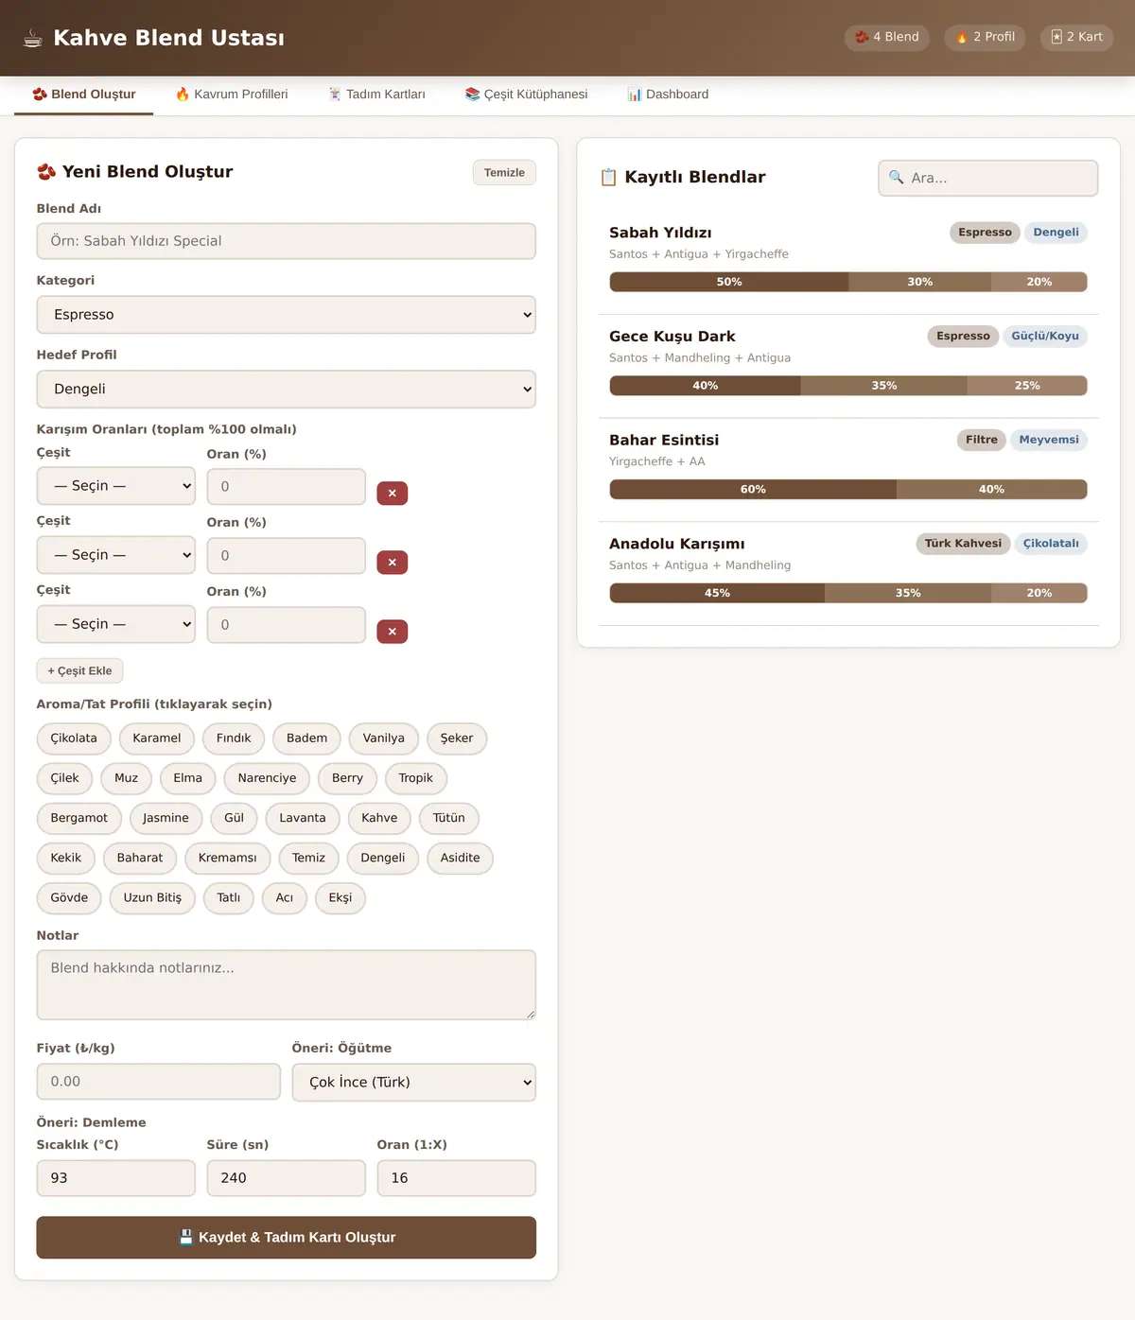This screenshot has width=1135, height=1320.
Task: Click the clipboard icon beside Kayıtlı Blendlar
Action: 609,178
